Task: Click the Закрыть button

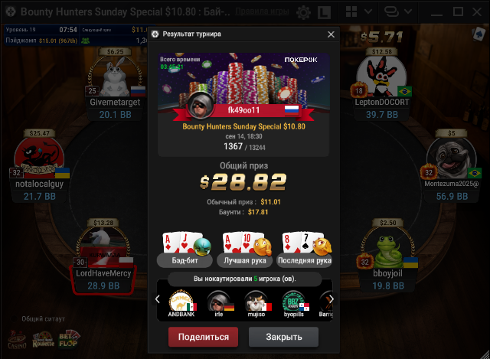Action: coord(284,337)
